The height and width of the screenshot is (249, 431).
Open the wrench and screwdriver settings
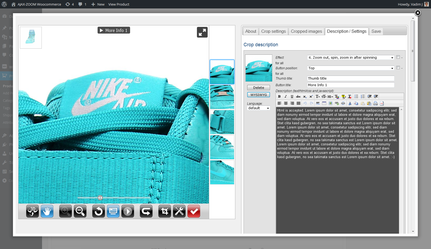click(179, 211)
